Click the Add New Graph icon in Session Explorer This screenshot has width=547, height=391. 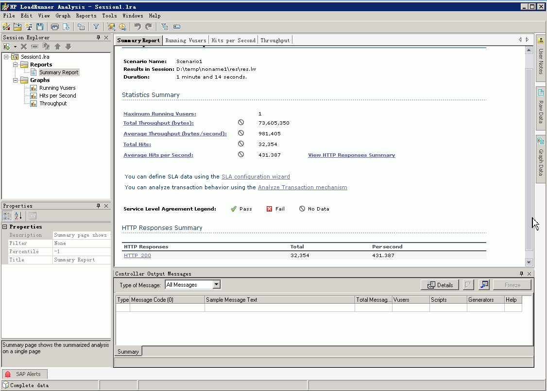[6, 47]
